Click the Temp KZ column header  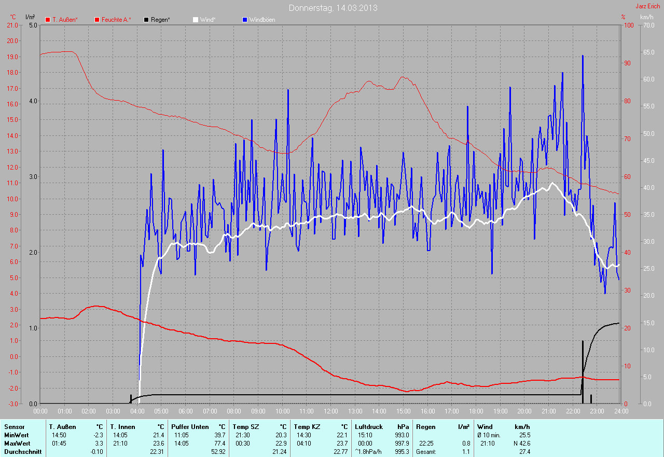click(x=307, y=427)
